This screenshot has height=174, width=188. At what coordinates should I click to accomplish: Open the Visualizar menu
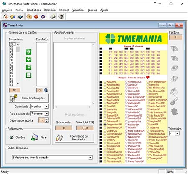pyautogui.click(x=79, y=10)
